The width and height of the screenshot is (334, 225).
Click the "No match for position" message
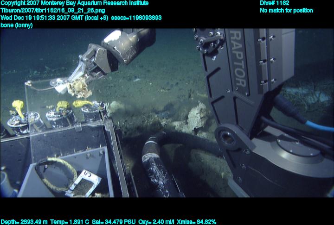(x=286, y=10)
